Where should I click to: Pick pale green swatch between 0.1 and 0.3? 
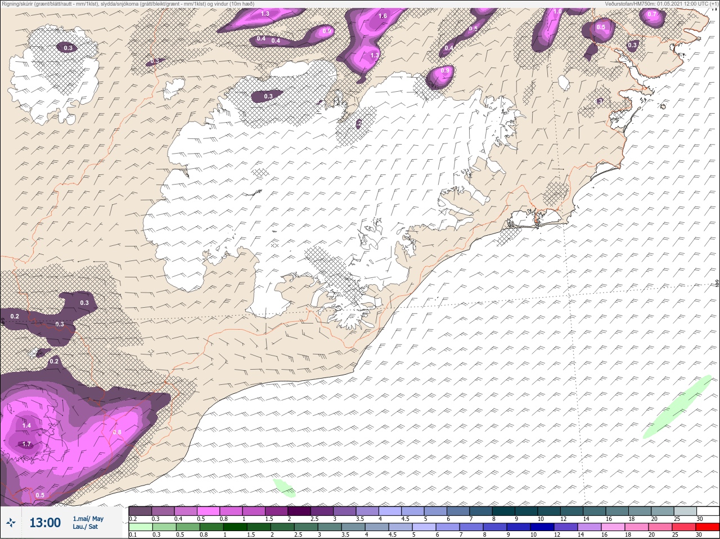pyautogui.click(x=141, y=527)
